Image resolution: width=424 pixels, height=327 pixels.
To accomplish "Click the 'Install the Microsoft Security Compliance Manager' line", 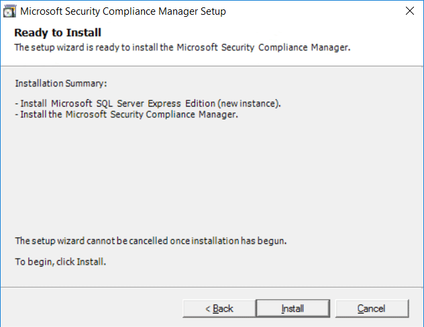I will click(127, 115).
